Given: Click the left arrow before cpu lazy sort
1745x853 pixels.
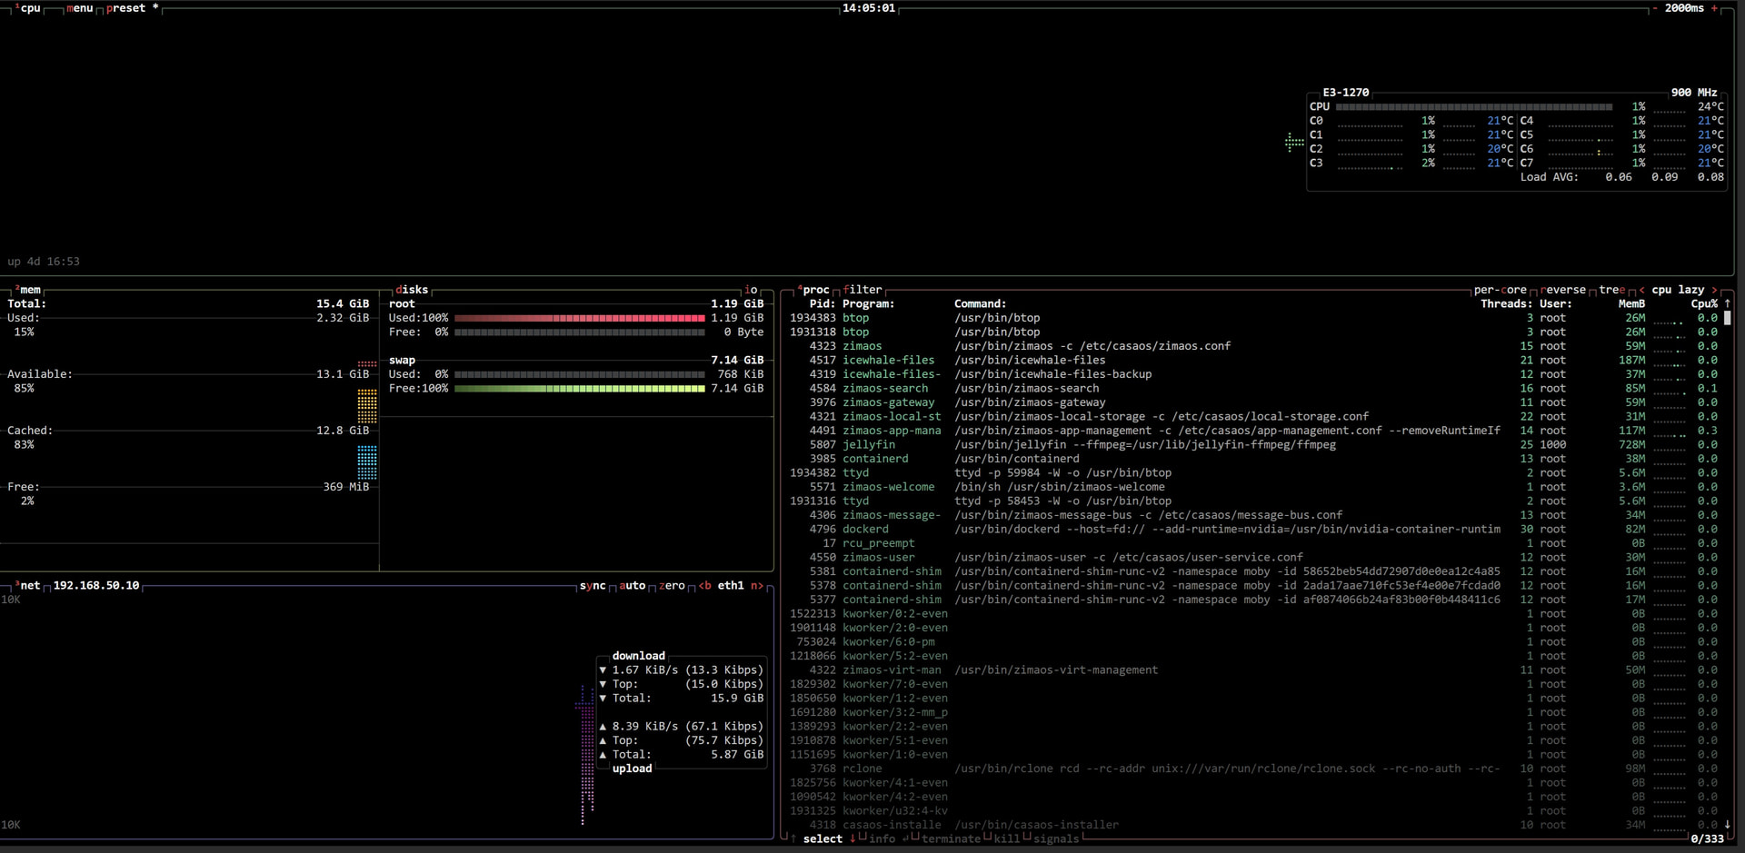Looking at the screenshot, I should pyautogui.click(x=1641, y=290).
